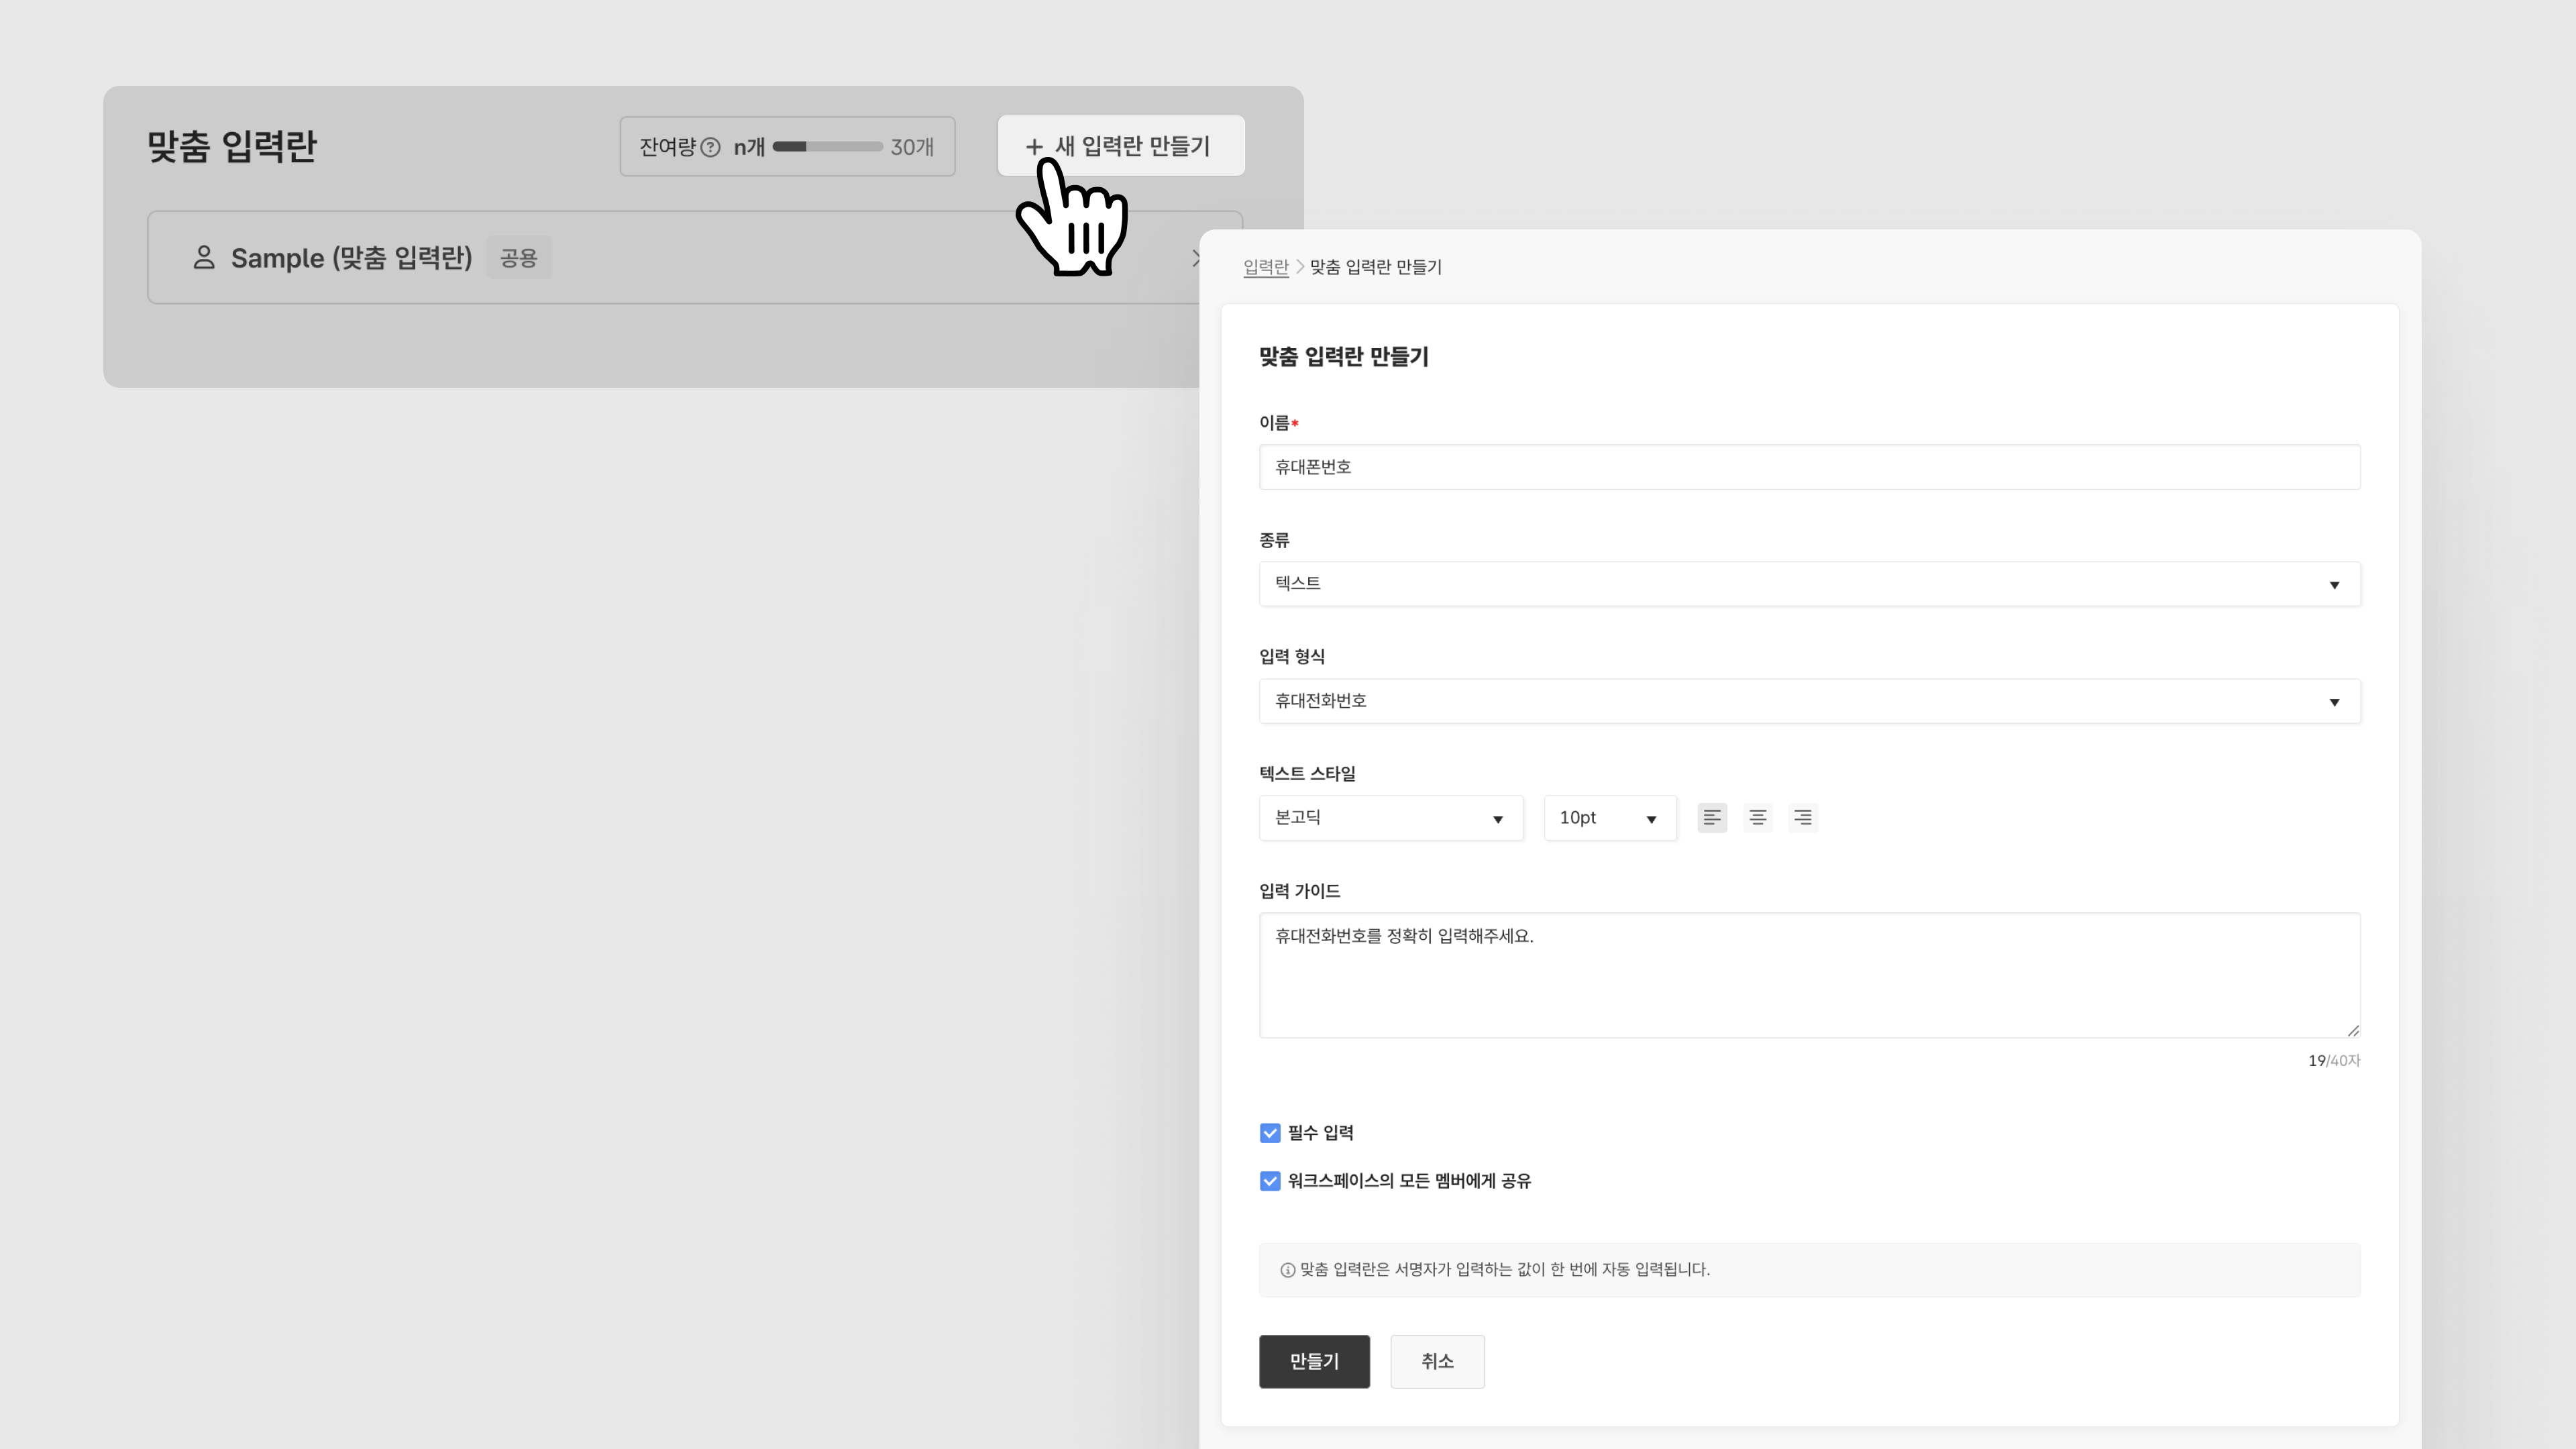Click the 잔여량 help question-mark icon
Viewport: 2576px width, 1449px height.
(710, 147)
